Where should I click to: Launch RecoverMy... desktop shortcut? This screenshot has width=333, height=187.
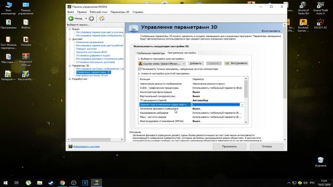25,75
